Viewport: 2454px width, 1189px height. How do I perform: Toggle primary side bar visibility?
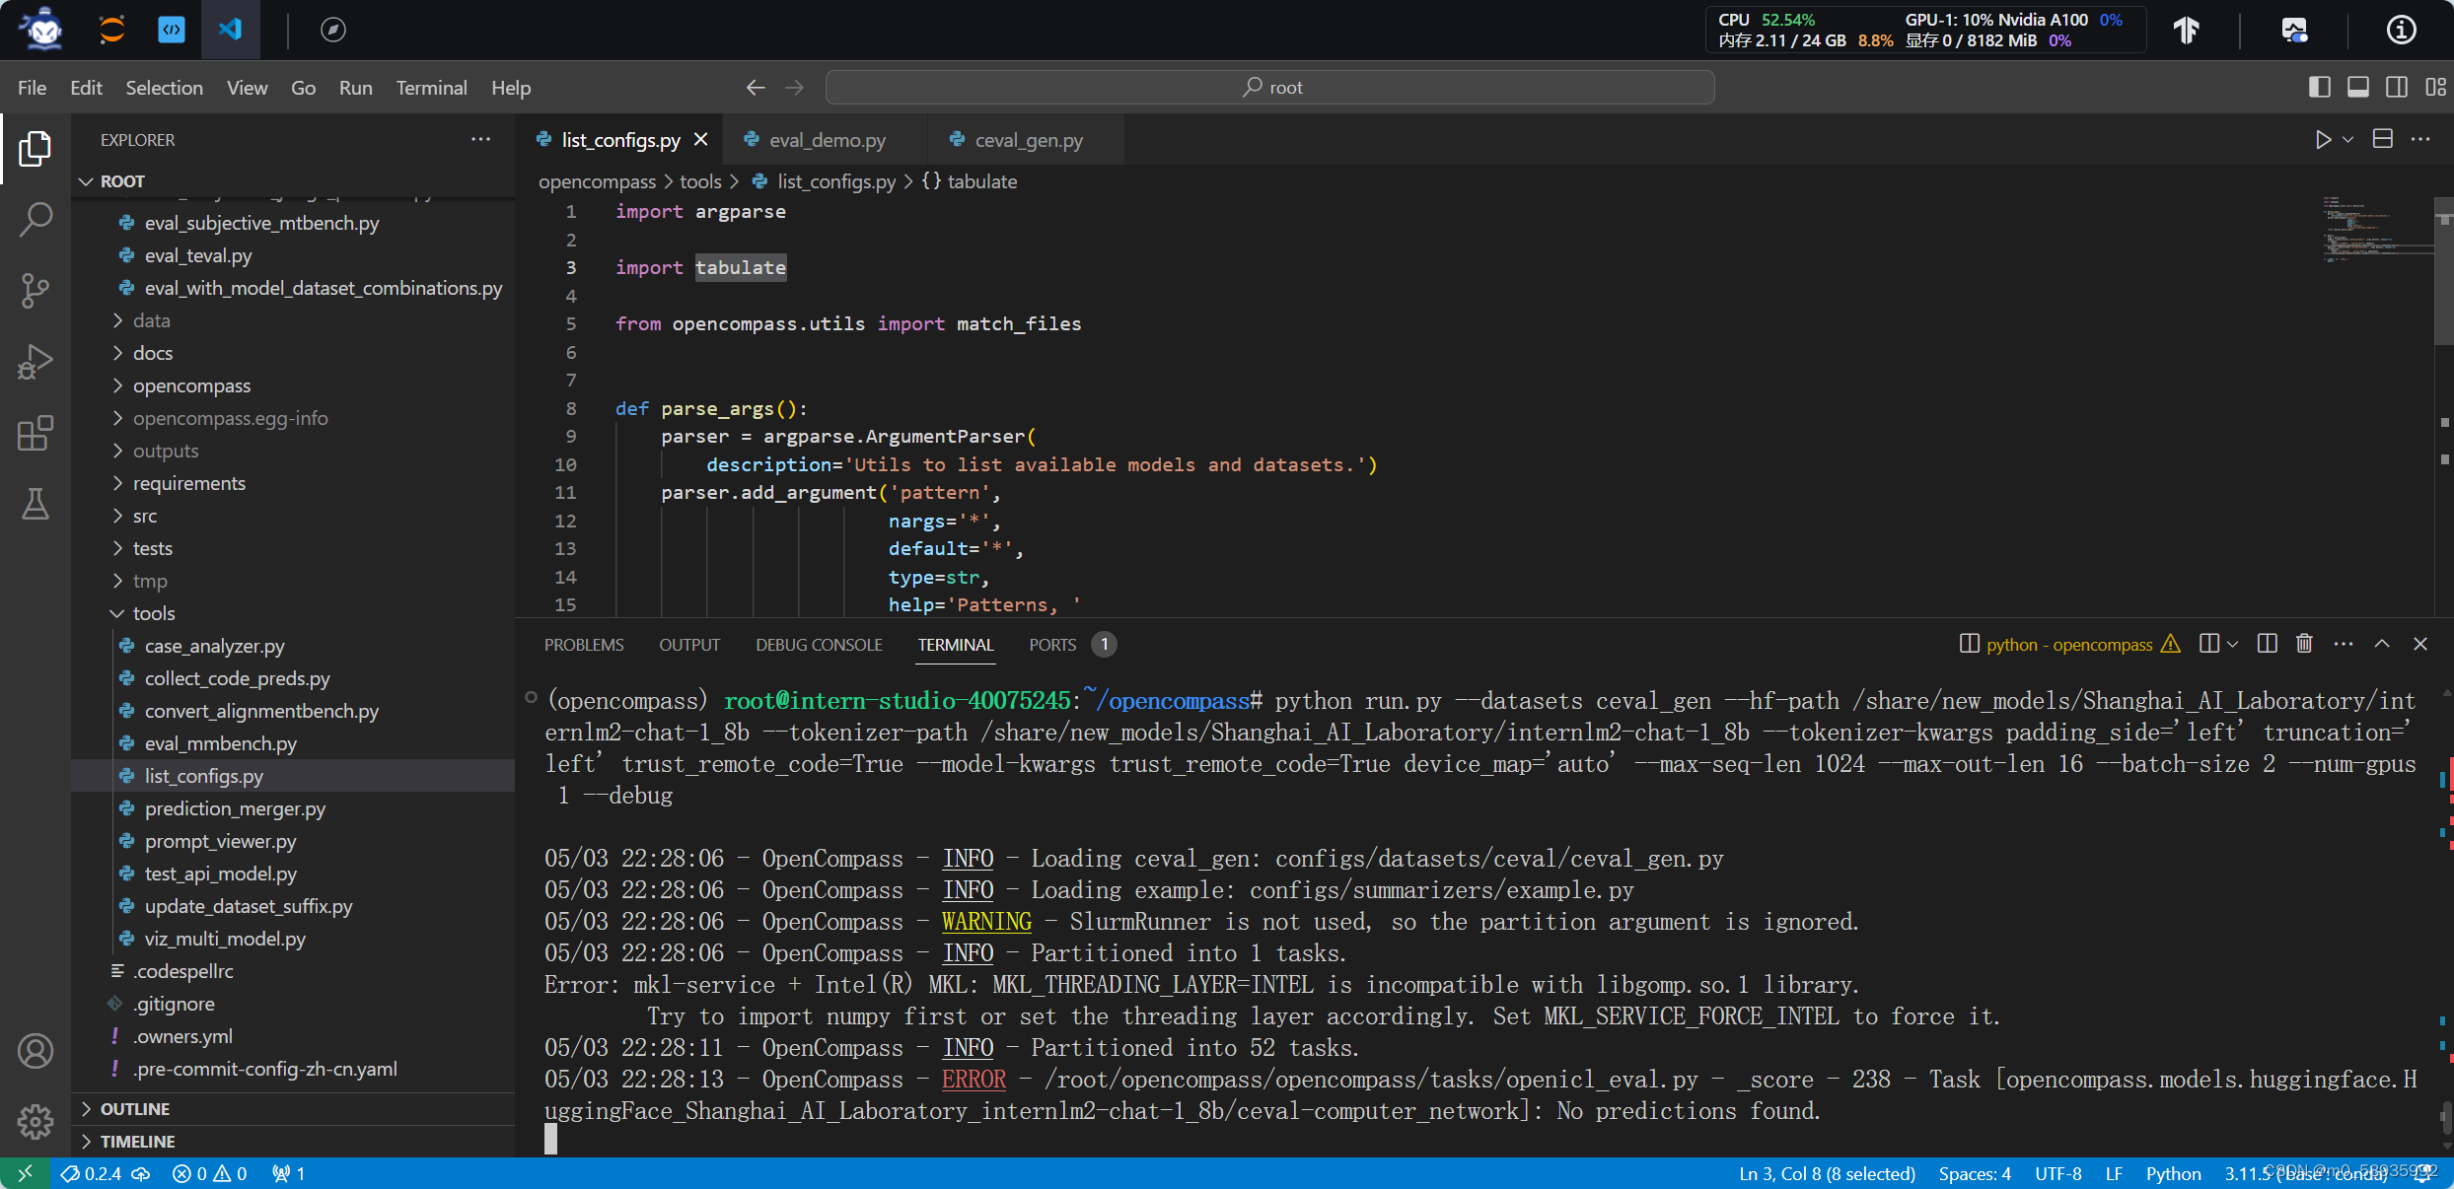point(2320,88)
